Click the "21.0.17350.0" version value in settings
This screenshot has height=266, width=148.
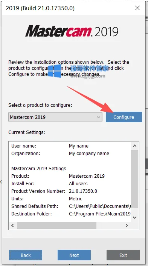click(x=83, y=191)
